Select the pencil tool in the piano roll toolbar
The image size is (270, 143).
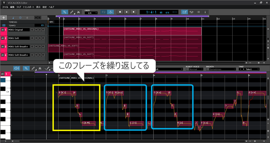click(x=33, y=68)
